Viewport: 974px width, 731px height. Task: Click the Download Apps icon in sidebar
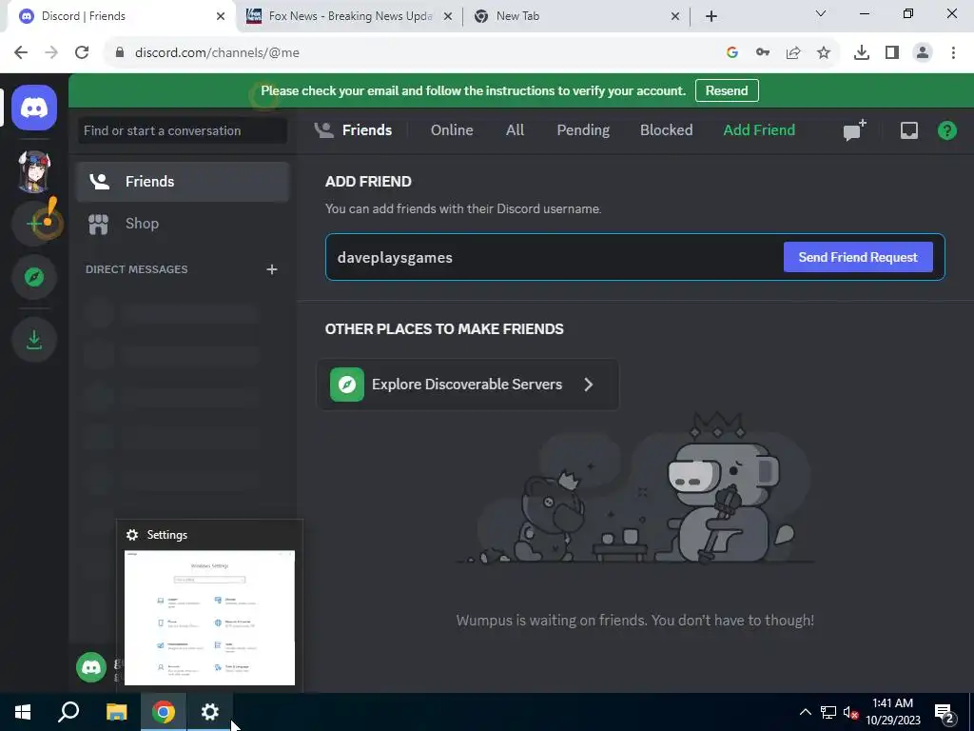34,340
